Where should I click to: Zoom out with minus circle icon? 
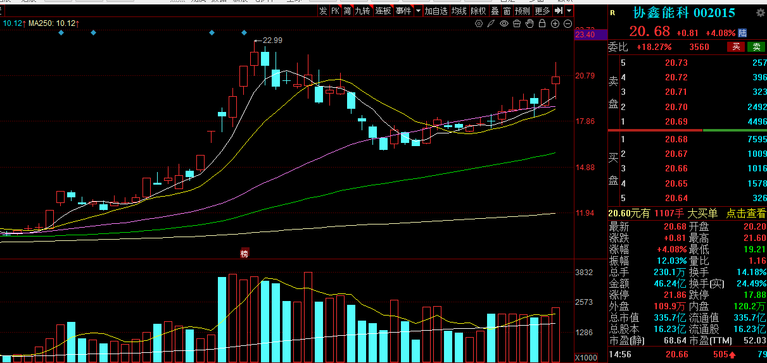(567, 23)
